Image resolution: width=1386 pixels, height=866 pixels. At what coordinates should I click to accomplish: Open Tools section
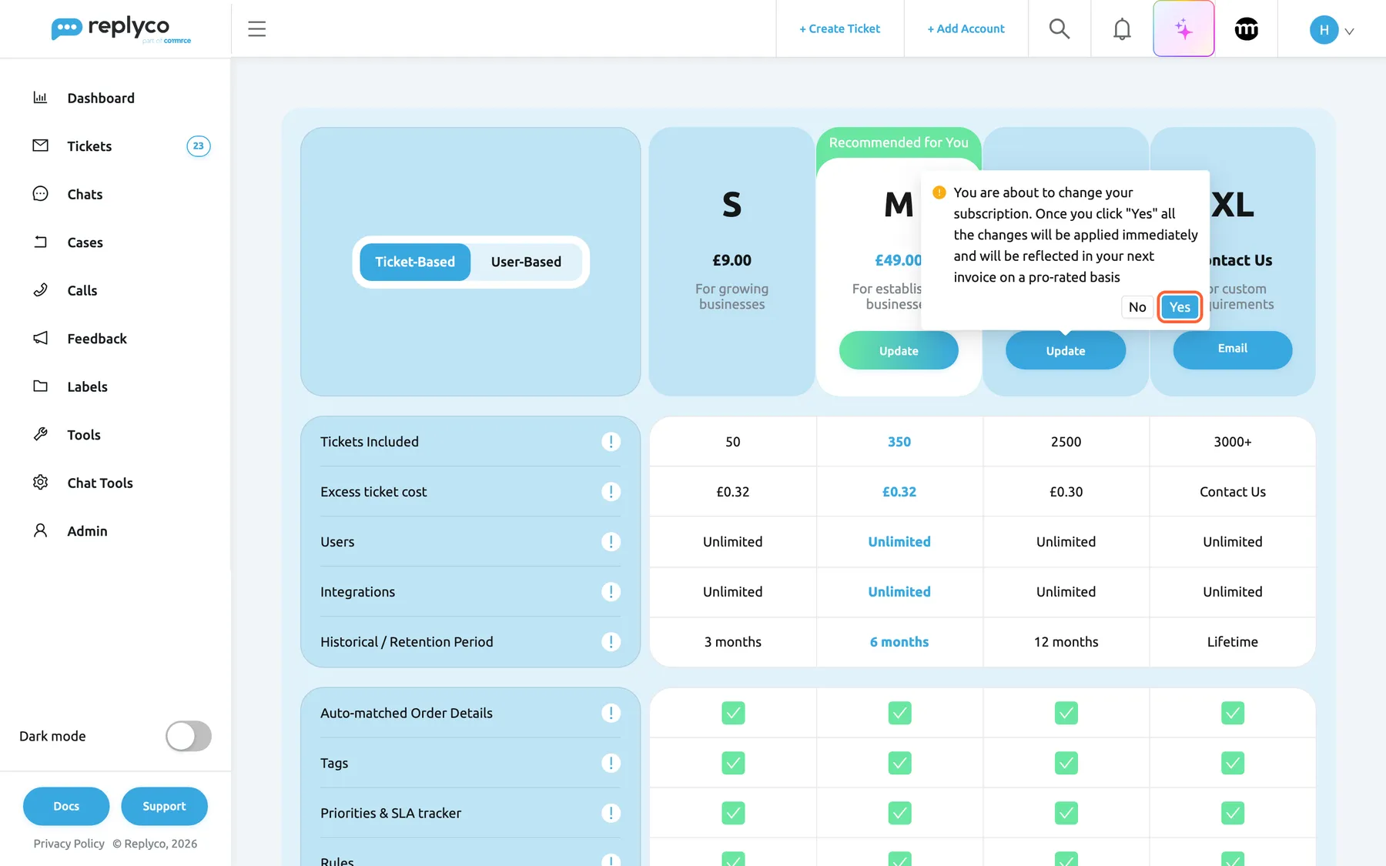84,435
